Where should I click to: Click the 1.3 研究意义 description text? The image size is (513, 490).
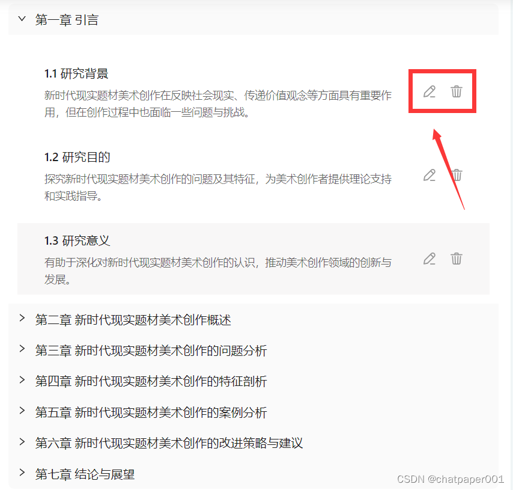(218, 271)
